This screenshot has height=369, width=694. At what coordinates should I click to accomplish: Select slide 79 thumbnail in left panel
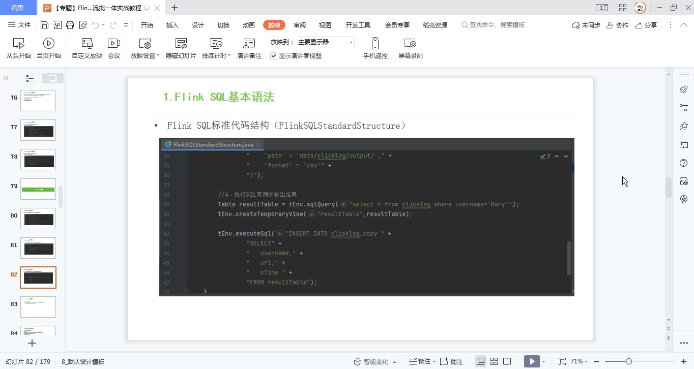point(38,189)
